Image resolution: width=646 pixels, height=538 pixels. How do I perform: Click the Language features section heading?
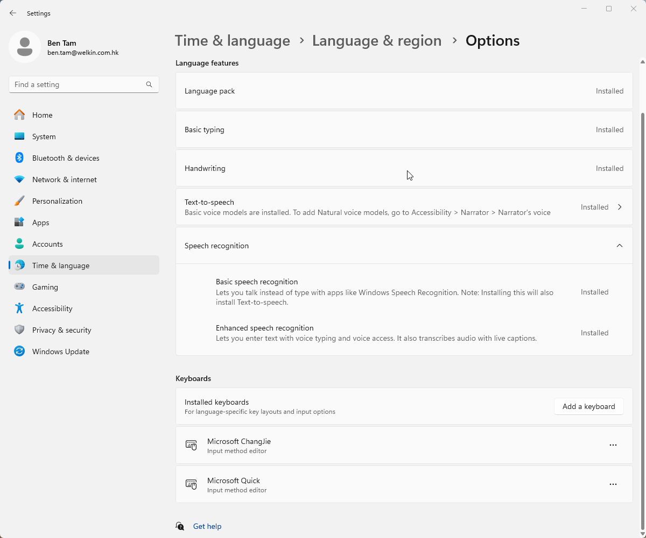coord(207,63)
